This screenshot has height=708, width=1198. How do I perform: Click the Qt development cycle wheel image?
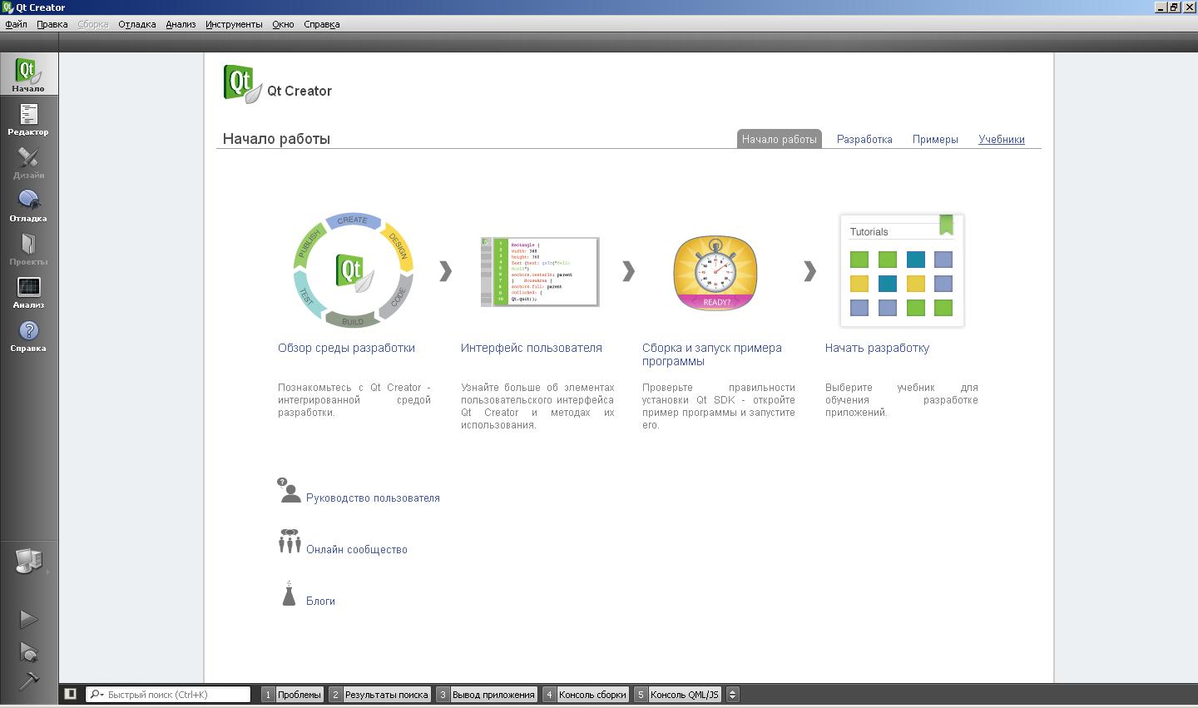pyautogui.click(x=354, y=270)
